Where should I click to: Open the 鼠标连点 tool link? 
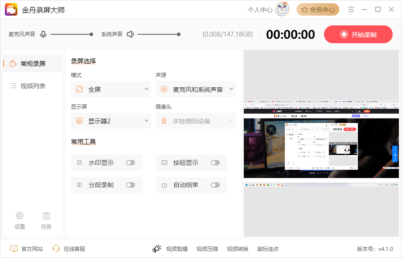[x=268, y=249]
